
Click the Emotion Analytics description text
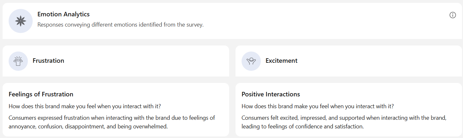coord(120,25)
